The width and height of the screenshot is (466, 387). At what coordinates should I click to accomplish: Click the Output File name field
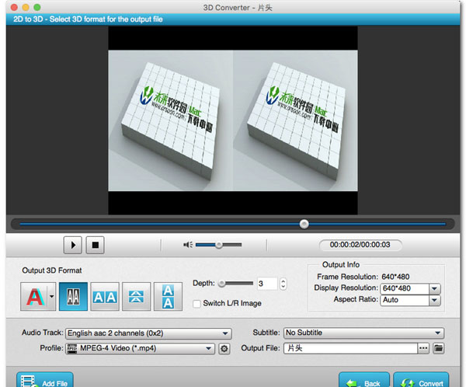[x=350, y=348]
